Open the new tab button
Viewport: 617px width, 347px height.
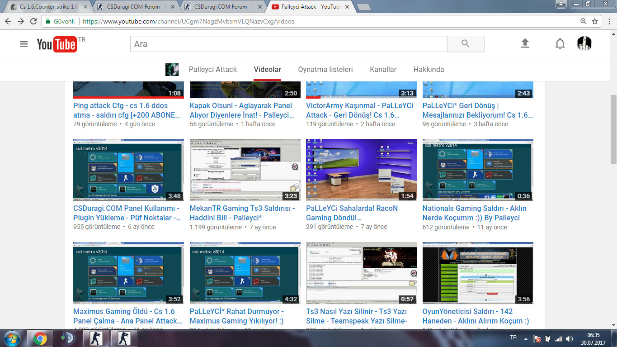coord(363,7)
